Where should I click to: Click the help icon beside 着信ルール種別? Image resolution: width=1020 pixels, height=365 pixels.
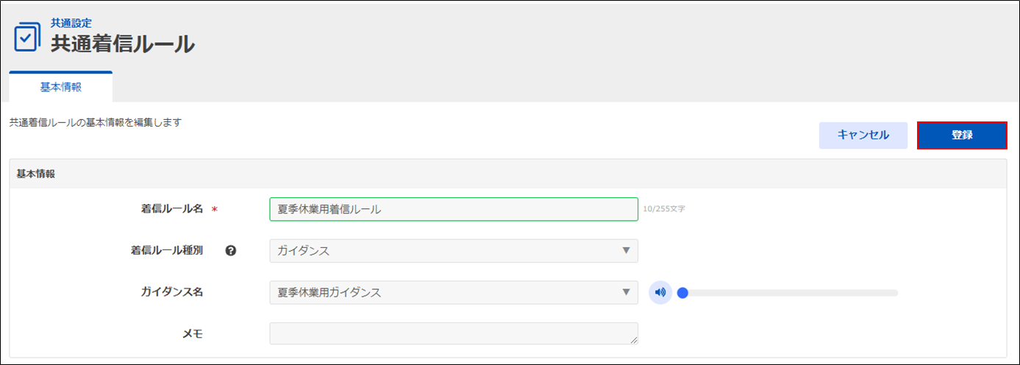231,250
